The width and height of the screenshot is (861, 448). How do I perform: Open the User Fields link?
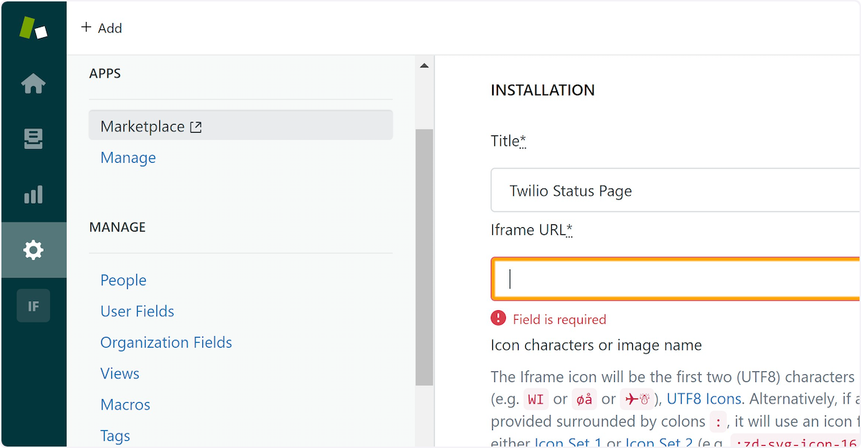tap(137, 311)
